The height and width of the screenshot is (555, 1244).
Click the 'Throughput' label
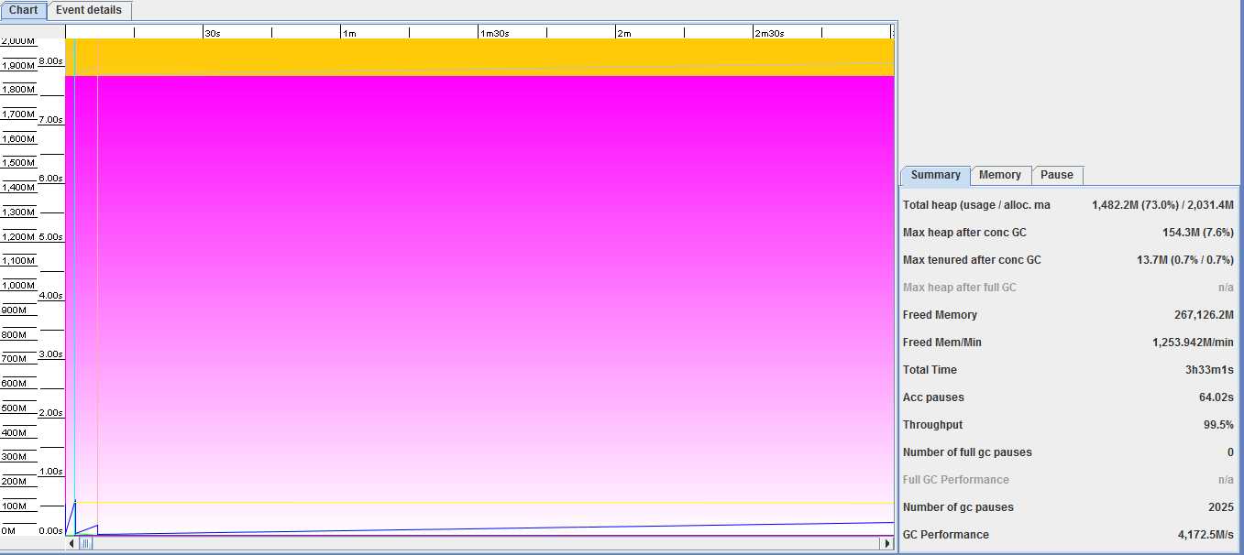pyautogui.click(x=932, y=425)
